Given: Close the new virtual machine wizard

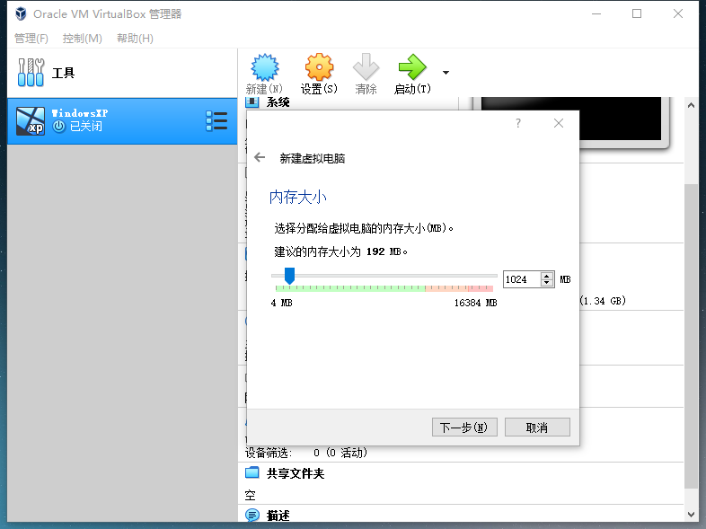Looking at the screenshot, I should [559, 123].
